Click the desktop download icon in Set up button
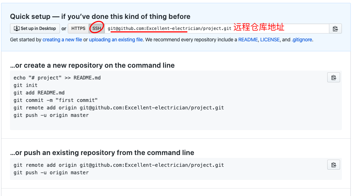The height and width of the screenshot is (196, 364). [17, 28]
